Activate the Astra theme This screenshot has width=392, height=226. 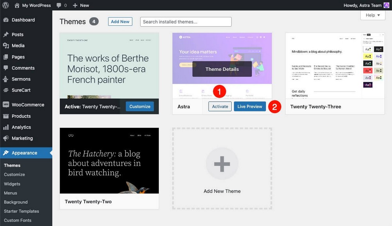tap(220, 106)
